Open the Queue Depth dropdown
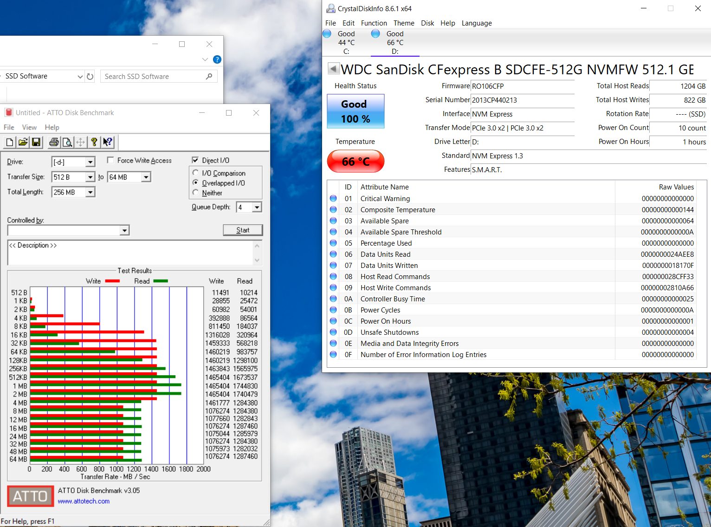711x527 pixels. coord(257,207)
